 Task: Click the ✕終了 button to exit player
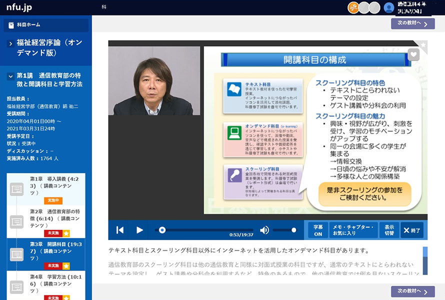(412, 230)
